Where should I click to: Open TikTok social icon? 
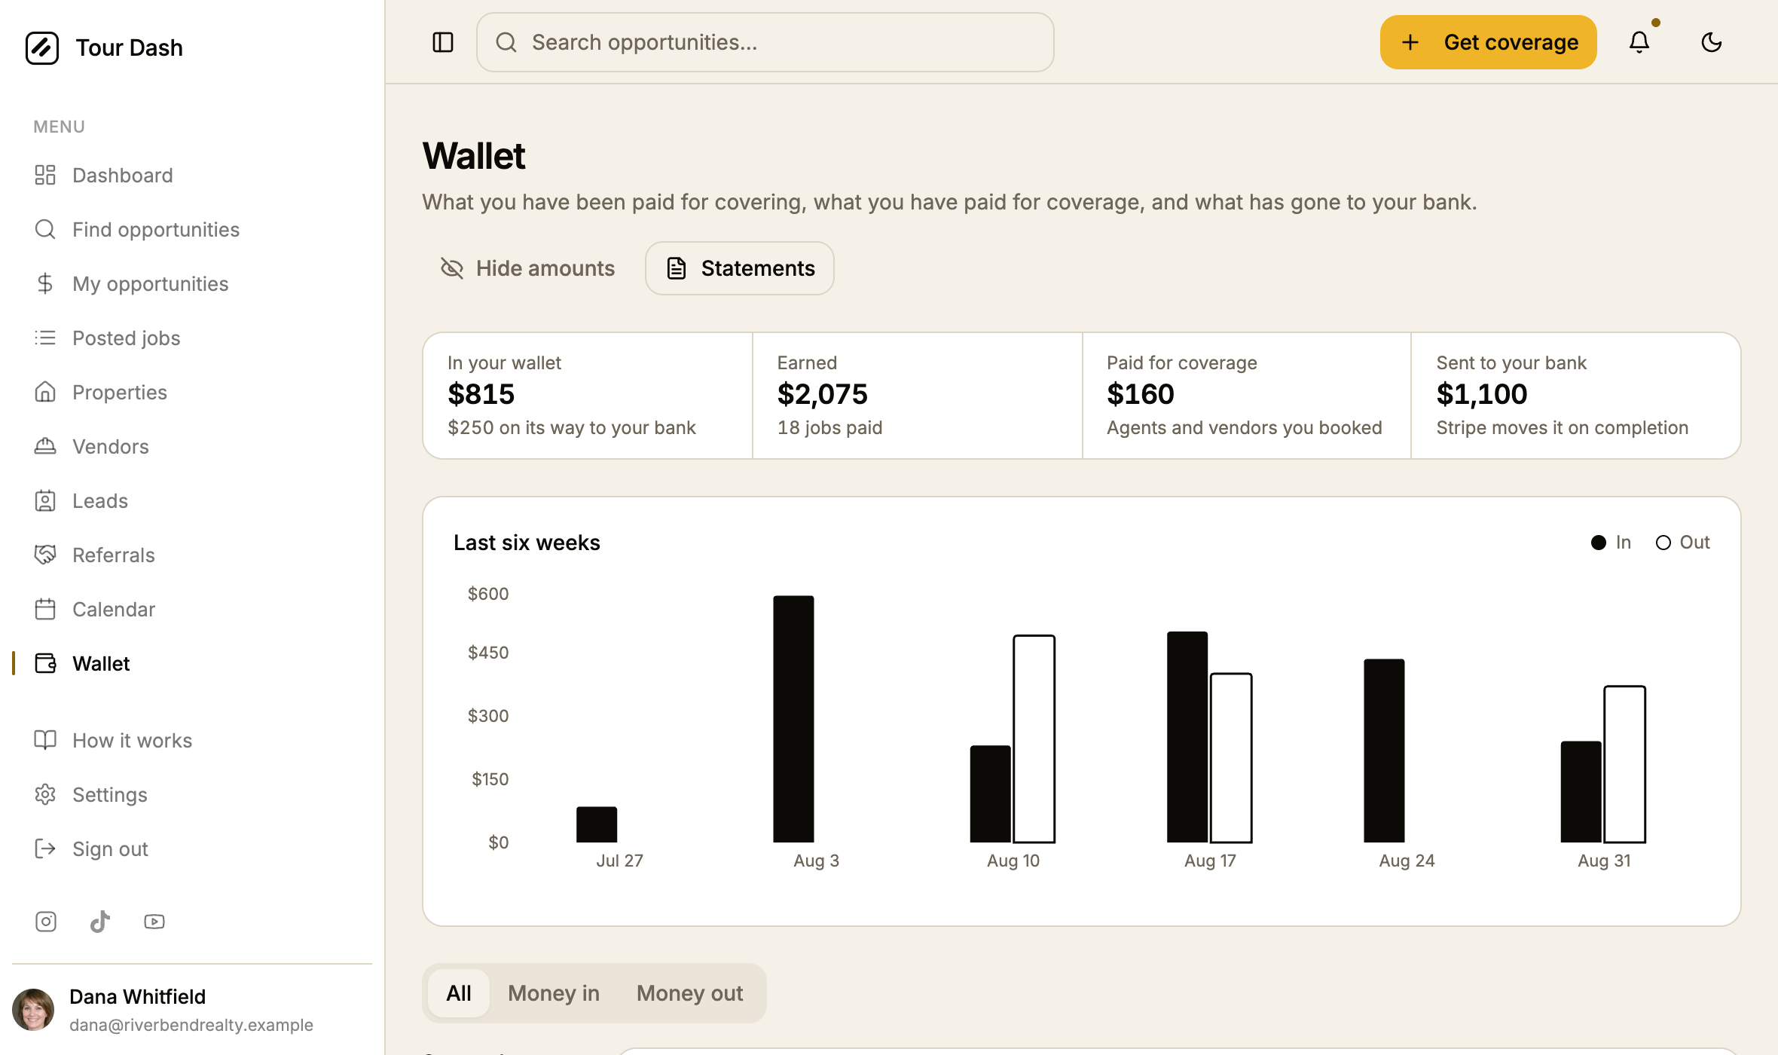click(100, 922)
